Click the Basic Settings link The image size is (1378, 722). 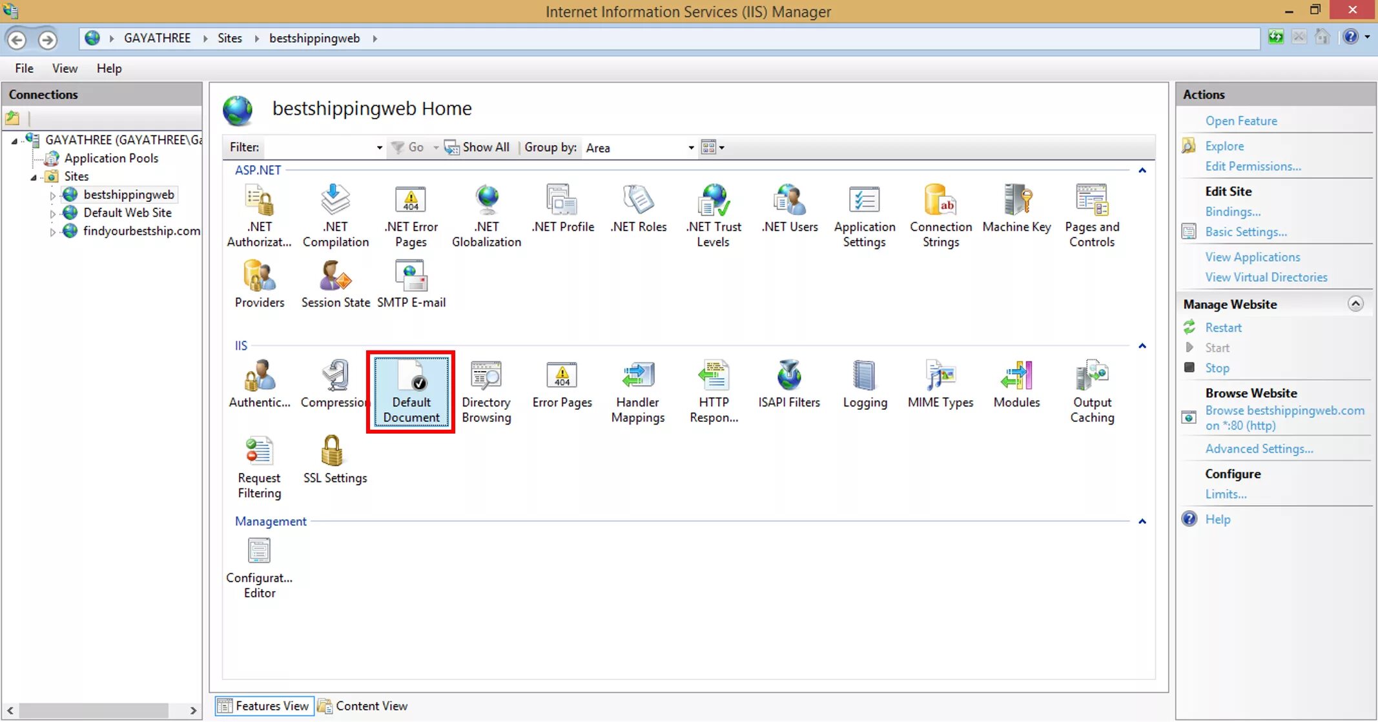click(x=1246, y=232)
